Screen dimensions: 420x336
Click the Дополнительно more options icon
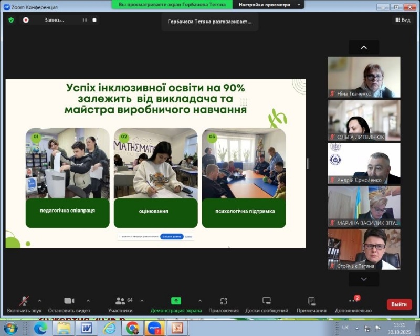[352, 301]
